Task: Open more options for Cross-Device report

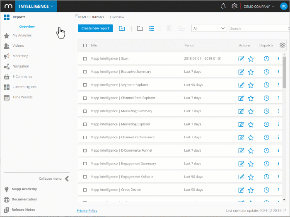Action: [x=278, y=190]
